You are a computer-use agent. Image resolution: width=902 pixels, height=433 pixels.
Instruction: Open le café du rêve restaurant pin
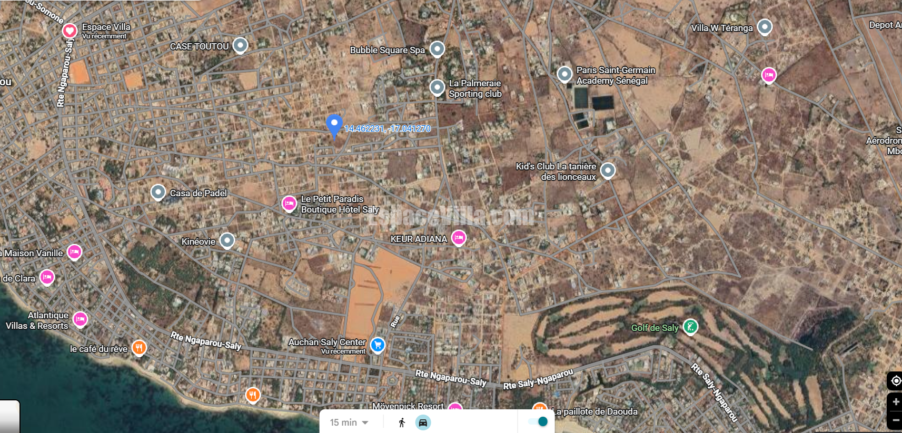139,348
